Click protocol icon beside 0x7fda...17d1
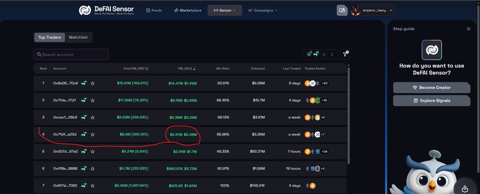The height and width of the screenshot is (194, 480). pos(84,100)
